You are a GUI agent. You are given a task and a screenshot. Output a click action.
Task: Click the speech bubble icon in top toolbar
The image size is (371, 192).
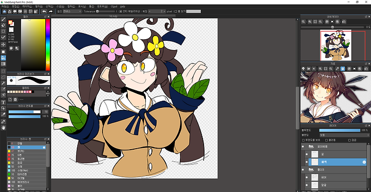click(x=15, y=11)
